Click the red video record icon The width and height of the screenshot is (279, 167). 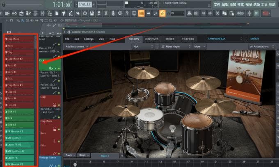pos(266,14)
